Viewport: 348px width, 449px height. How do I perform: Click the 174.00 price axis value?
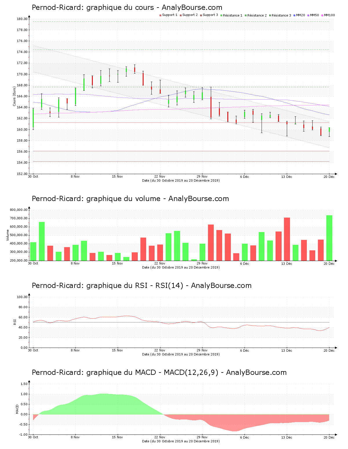point(22,52)
